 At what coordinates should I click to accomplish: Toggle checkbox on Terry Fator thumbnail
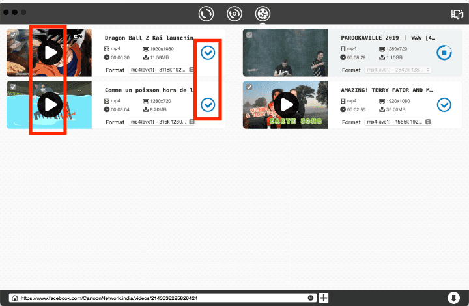(x=249, y=87)
